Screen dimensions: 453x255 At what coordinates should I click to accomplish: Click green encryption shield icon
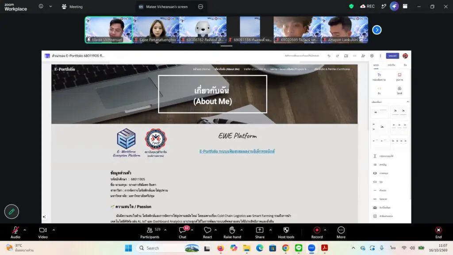pos(351,6)
